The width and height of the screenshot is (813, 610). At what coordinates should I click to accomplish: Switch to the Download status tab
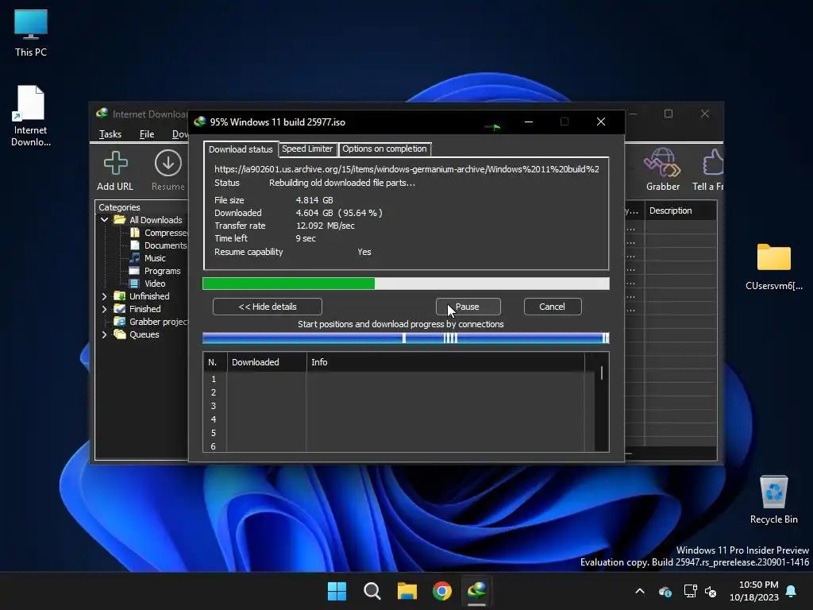click(x=241, y=149)
